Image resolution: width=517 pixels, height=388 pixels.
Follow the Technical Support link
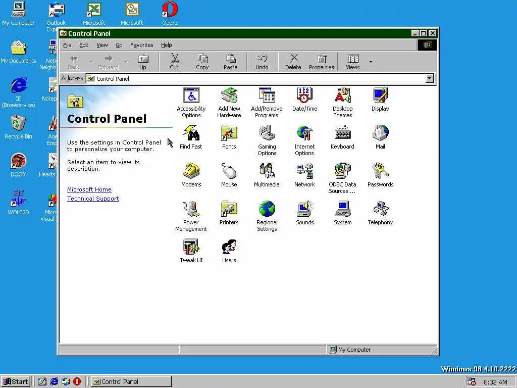pos(93,199)
